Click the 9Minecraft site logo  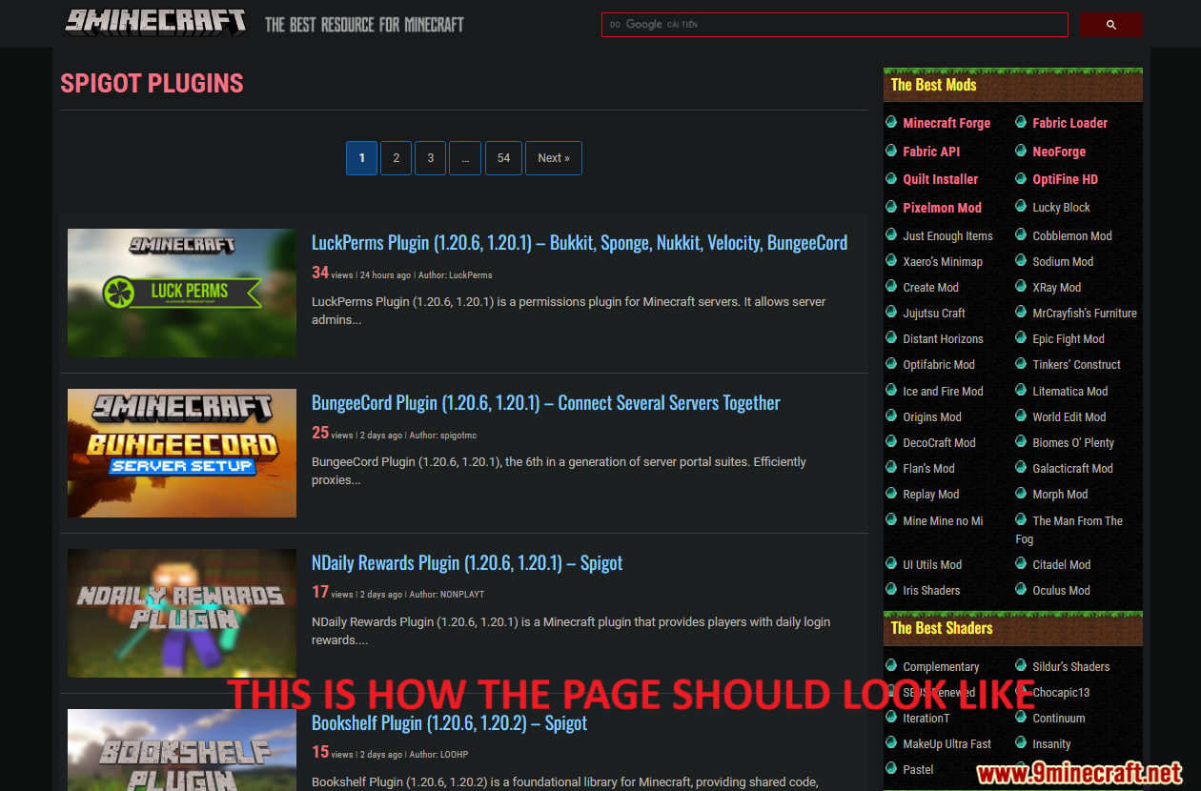(x=155, y=23)
